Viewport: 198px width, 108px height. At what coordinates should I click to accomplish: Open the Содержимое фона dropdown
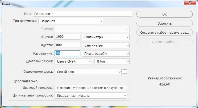click(x=88, y=72)
